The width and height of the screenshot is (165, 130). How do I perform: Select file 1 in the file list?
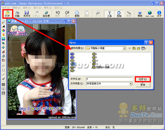point(73,54)
